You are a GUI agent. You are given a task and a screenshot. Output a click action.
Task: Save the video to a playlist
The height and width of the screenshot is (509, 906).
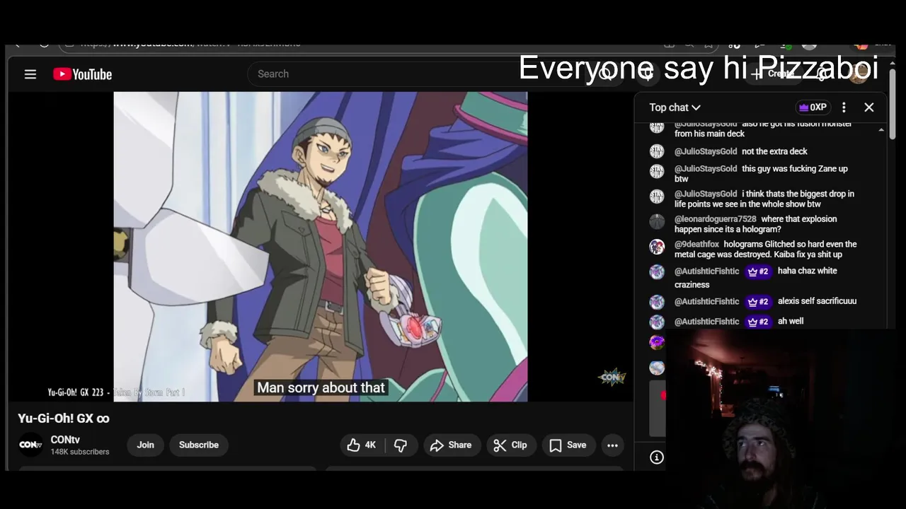pos(568,445)
